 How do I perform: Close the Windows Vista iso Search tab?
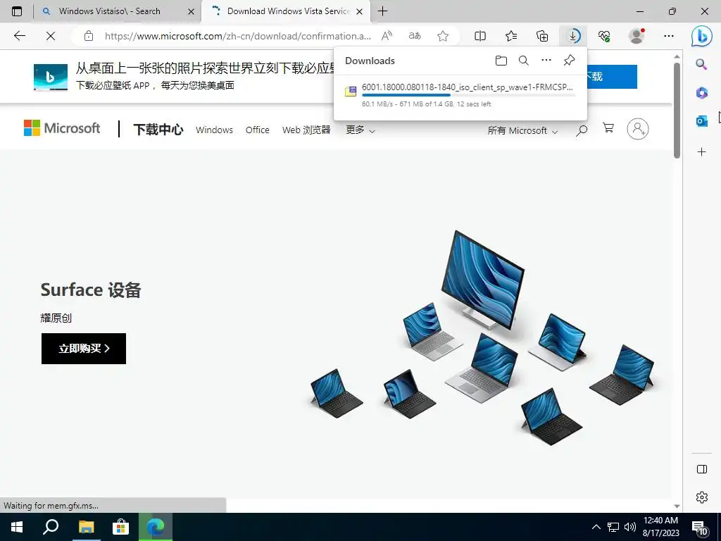pos(192,11)
